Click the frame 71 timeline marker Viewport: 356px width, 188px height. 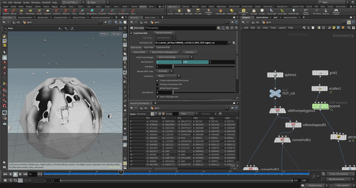[x=121, y=172]
